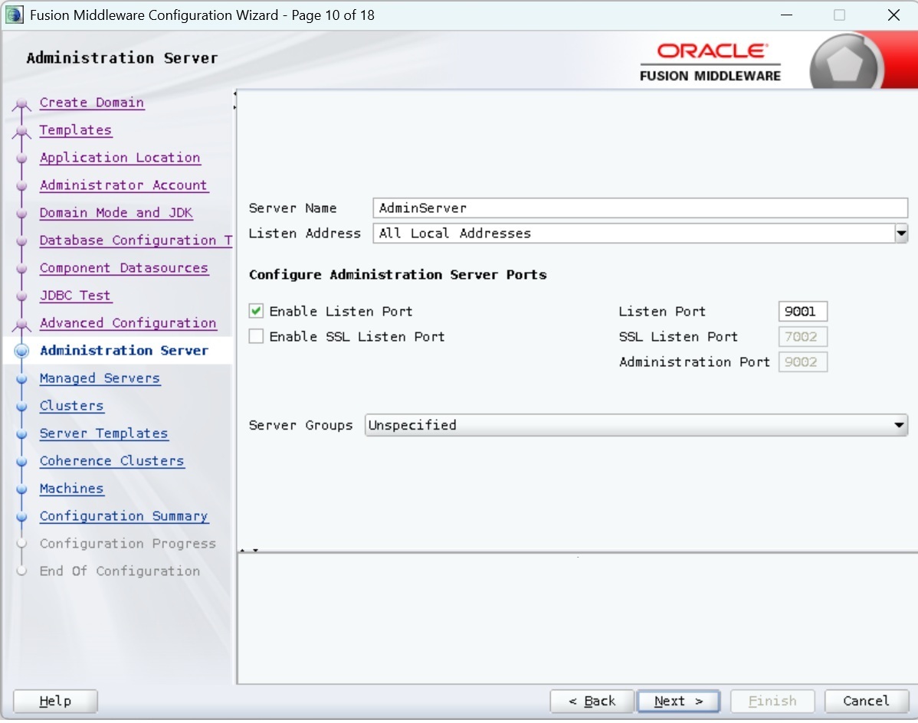This screenshot has width=918, height=723.
Task: Go to Advanced Configuration step
Action: (128, 322)
